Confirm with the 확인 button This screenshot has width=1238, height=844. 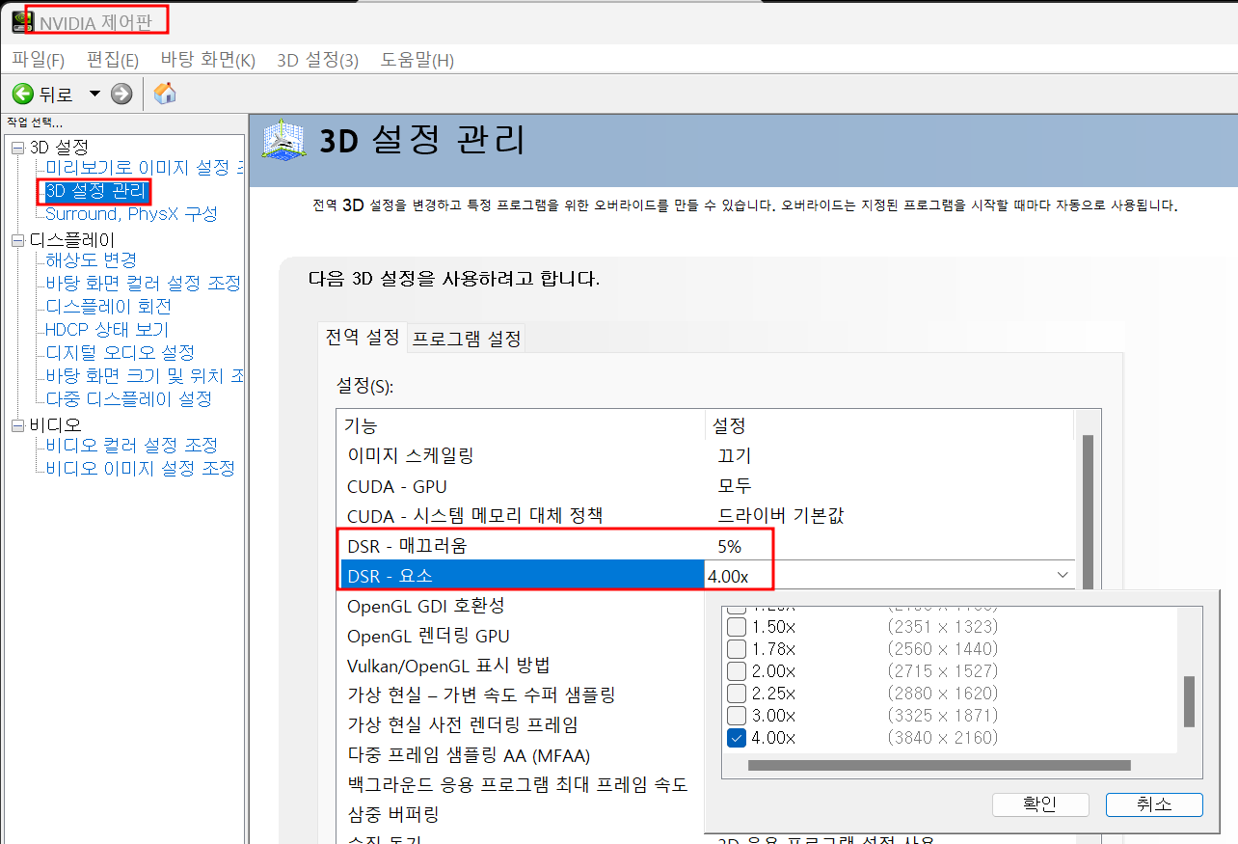click(x=1040, y=804)
